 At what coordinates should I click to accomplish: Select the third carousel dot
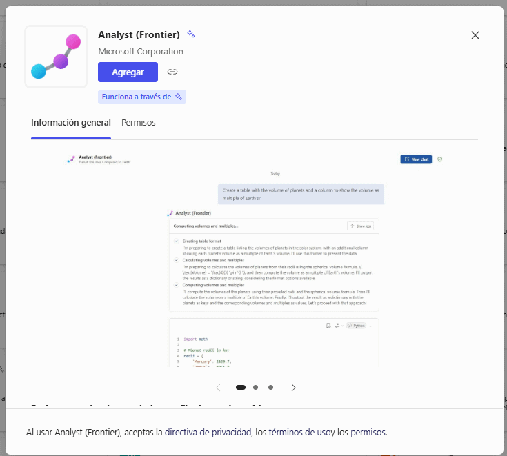tap(270, 387)
